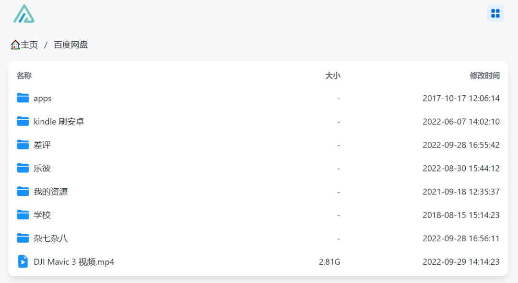Sort files by 名称 column header
The height and width of the screenshot is (283, 518).
(x=24, y=76)
